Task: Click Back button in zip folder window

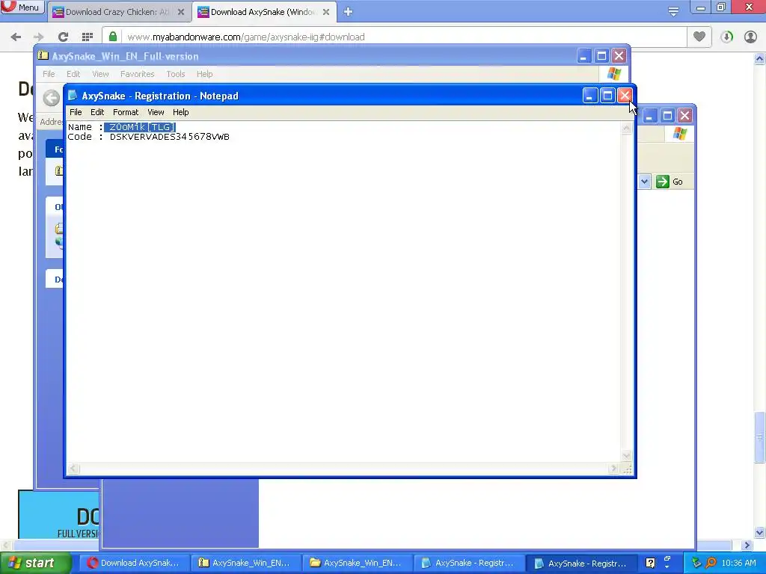Action: pos(52,98)
